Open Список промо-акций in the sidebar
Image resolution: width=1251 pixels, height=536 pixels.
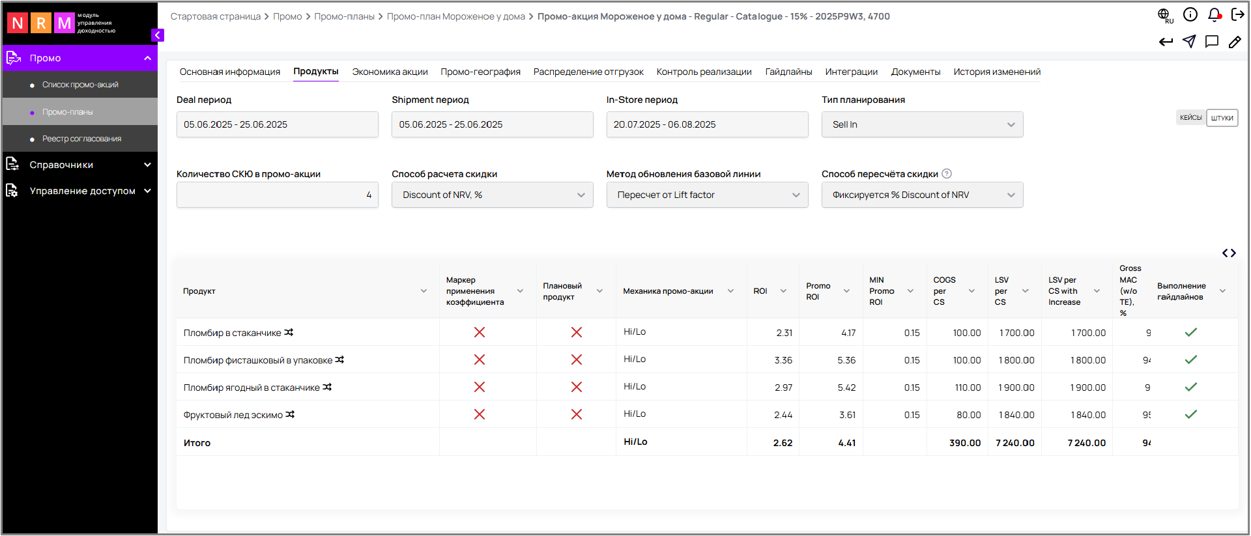(x=80, y=85)
